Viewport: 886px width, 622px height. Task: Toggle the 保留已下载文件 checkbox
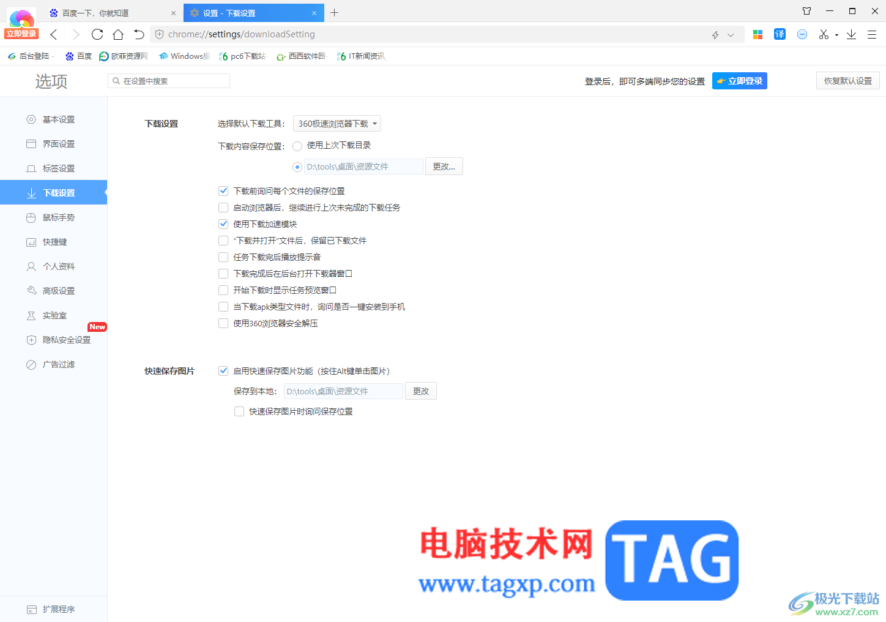223,241
